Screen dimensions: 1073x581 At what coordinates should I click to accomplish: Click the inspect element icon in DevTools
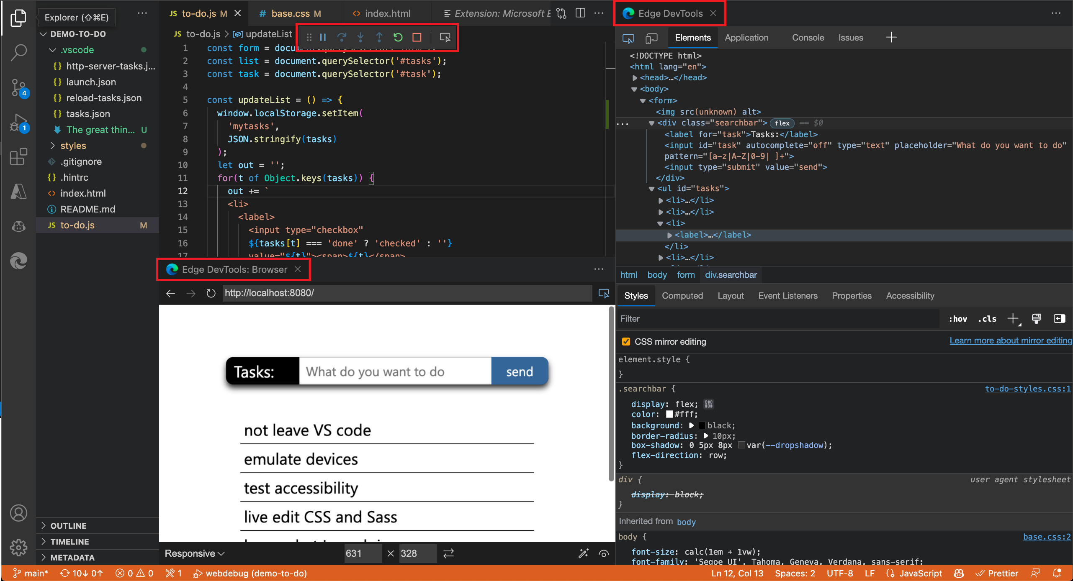point(628,37)
